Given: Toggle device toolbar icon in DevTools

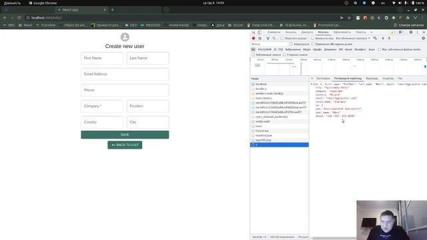Looking at the screenshot, I should (x=260, y=32).
